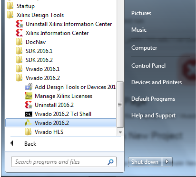Click the Uninstall 2016.2 icon
196x177 pixels.
click(x=29, y=105)
